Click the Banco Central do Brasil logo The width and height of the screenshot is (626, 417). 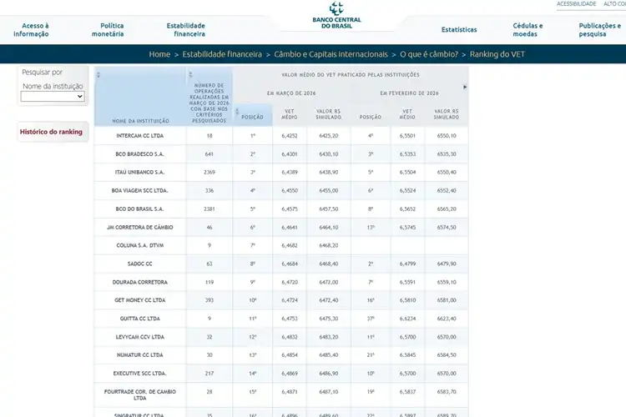[x=336, y=15]
